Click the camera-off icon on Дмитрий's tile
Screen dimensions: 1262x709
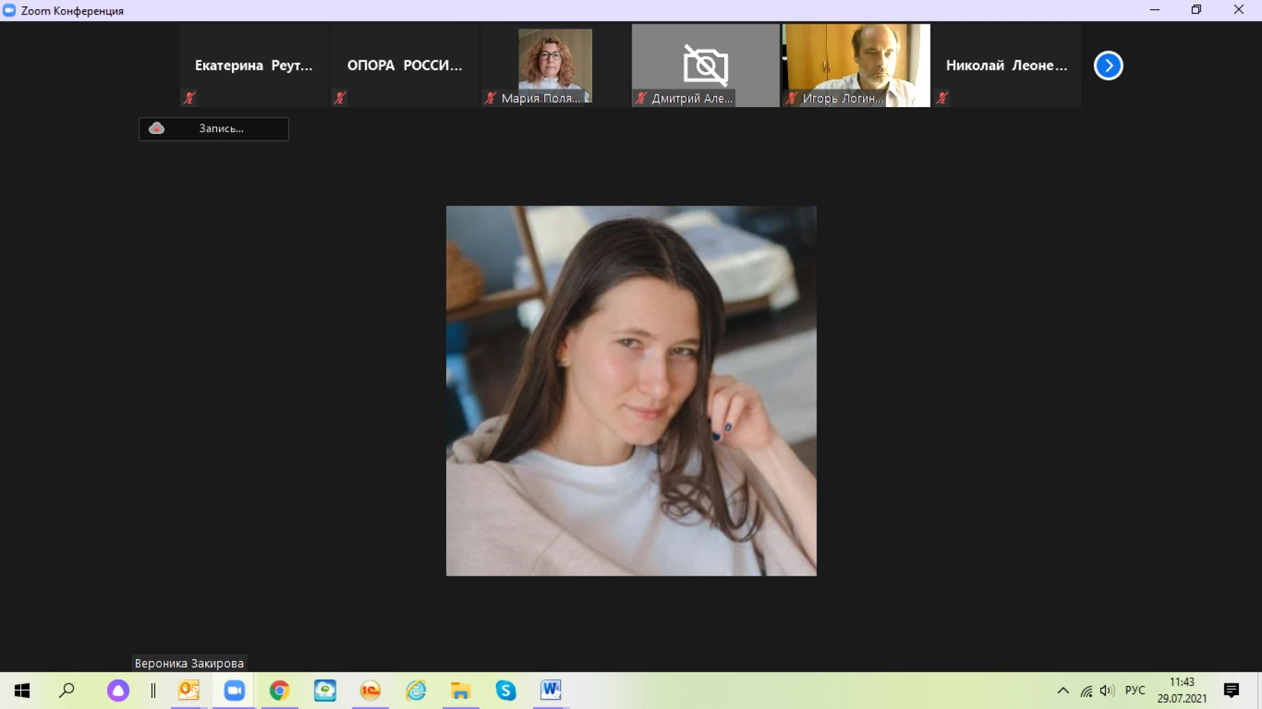click(705, 65)
